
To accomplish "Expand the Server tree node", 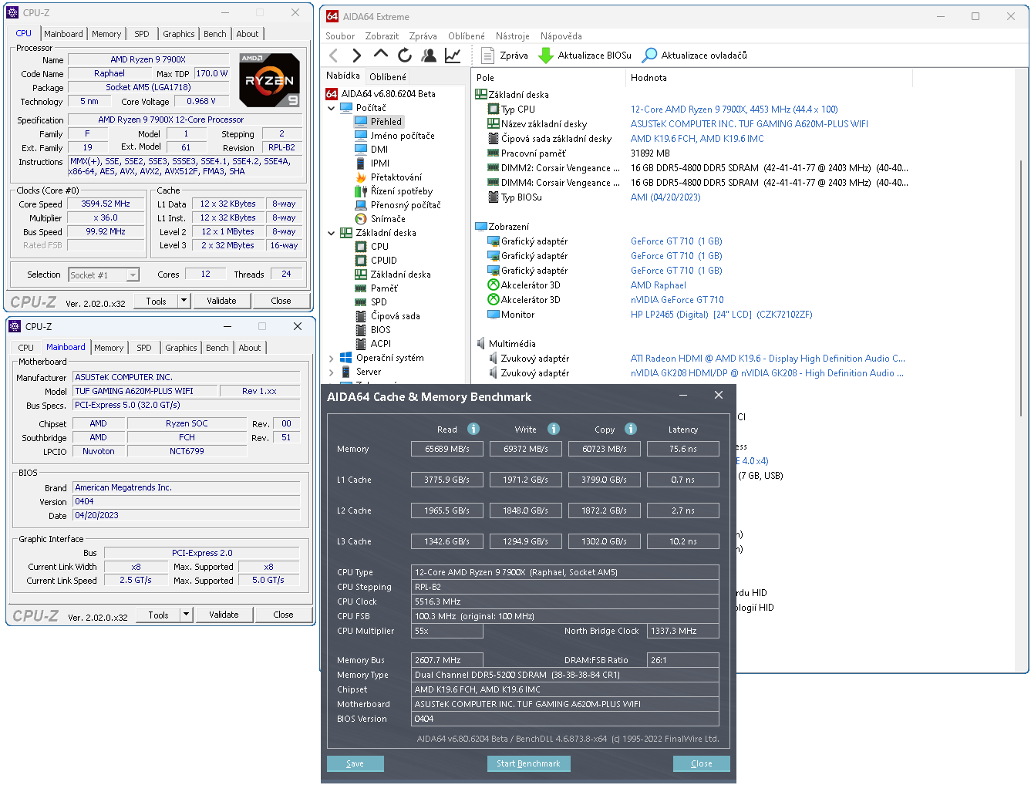I will [332, 372].
